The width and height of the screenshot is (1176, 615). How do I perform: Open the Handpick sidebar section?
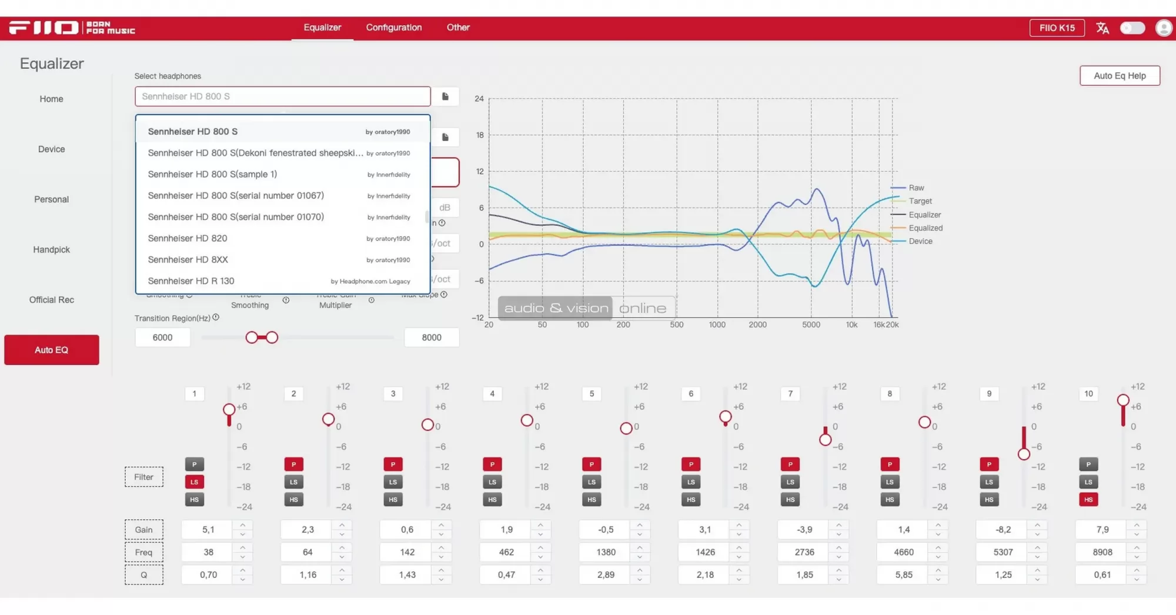51,249
